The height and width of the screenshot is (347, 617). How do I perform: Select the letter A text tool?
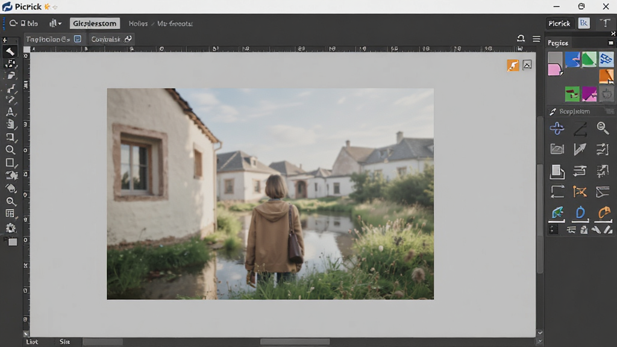pyautogui.click(x=10, y=111)
